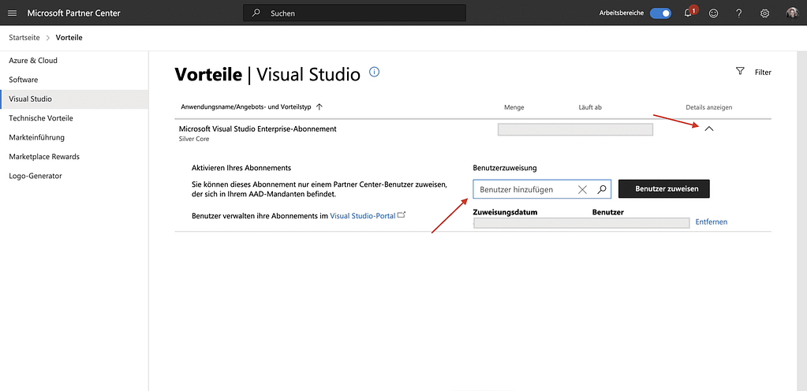The image size is (807, 391).
Task: Click the Zuweisungsdatum header
Action: click(x=505, y=212)
